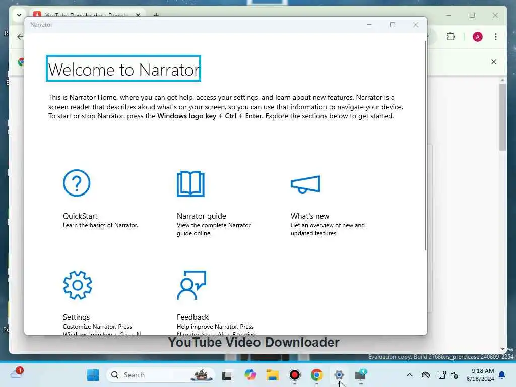Open the Narrator guide book icon
Image resolution: width=516 pixels, height=387 pixels.
point(190,183)
